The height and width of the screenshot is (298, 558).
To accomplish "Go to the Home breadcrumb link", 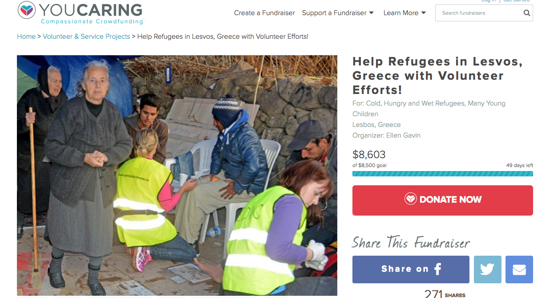I will coord(26,37).
